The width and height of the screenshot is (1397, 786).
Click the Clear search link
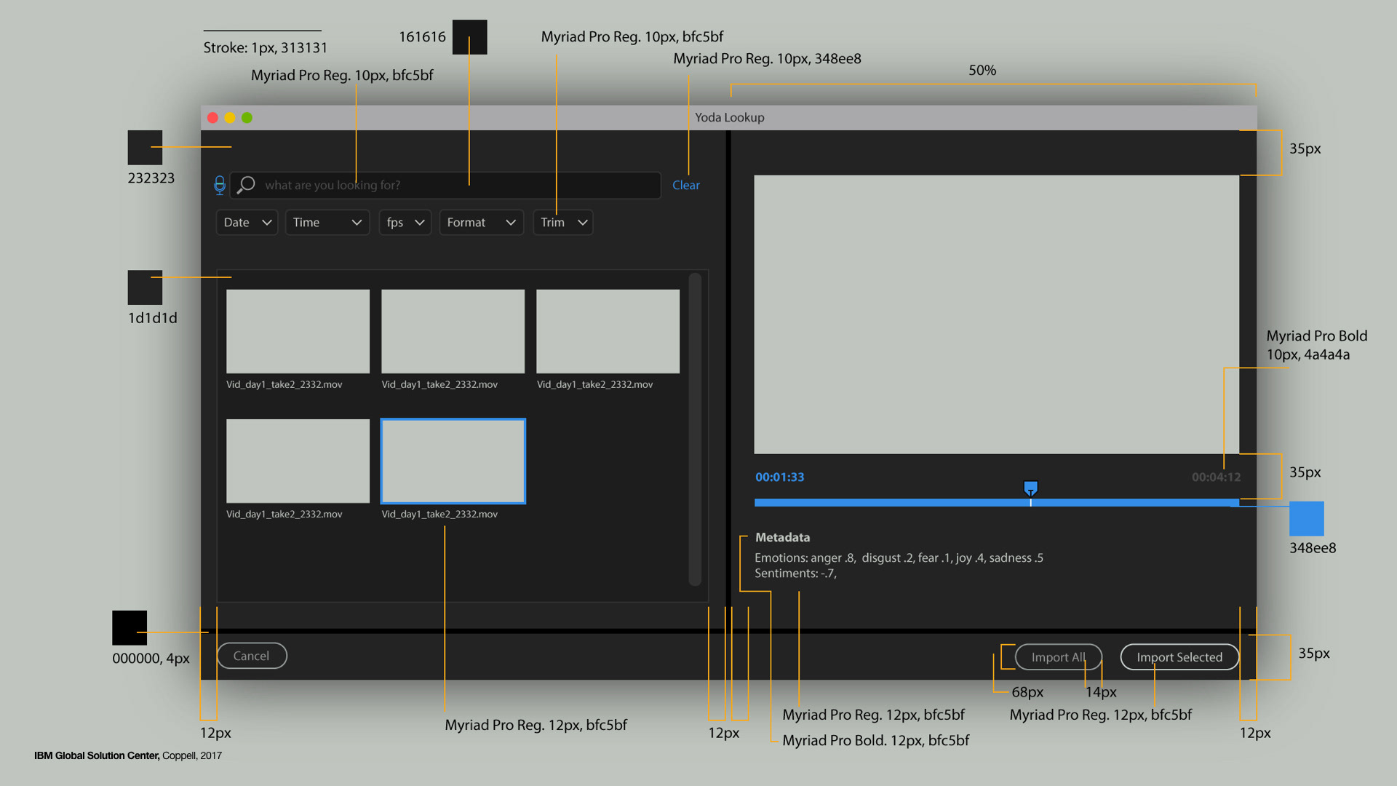(685, 185)
